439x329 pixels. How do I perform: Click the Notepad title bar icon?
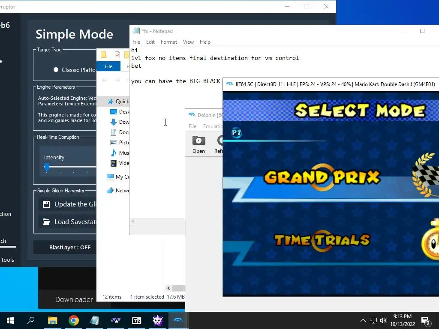(136, 31)
